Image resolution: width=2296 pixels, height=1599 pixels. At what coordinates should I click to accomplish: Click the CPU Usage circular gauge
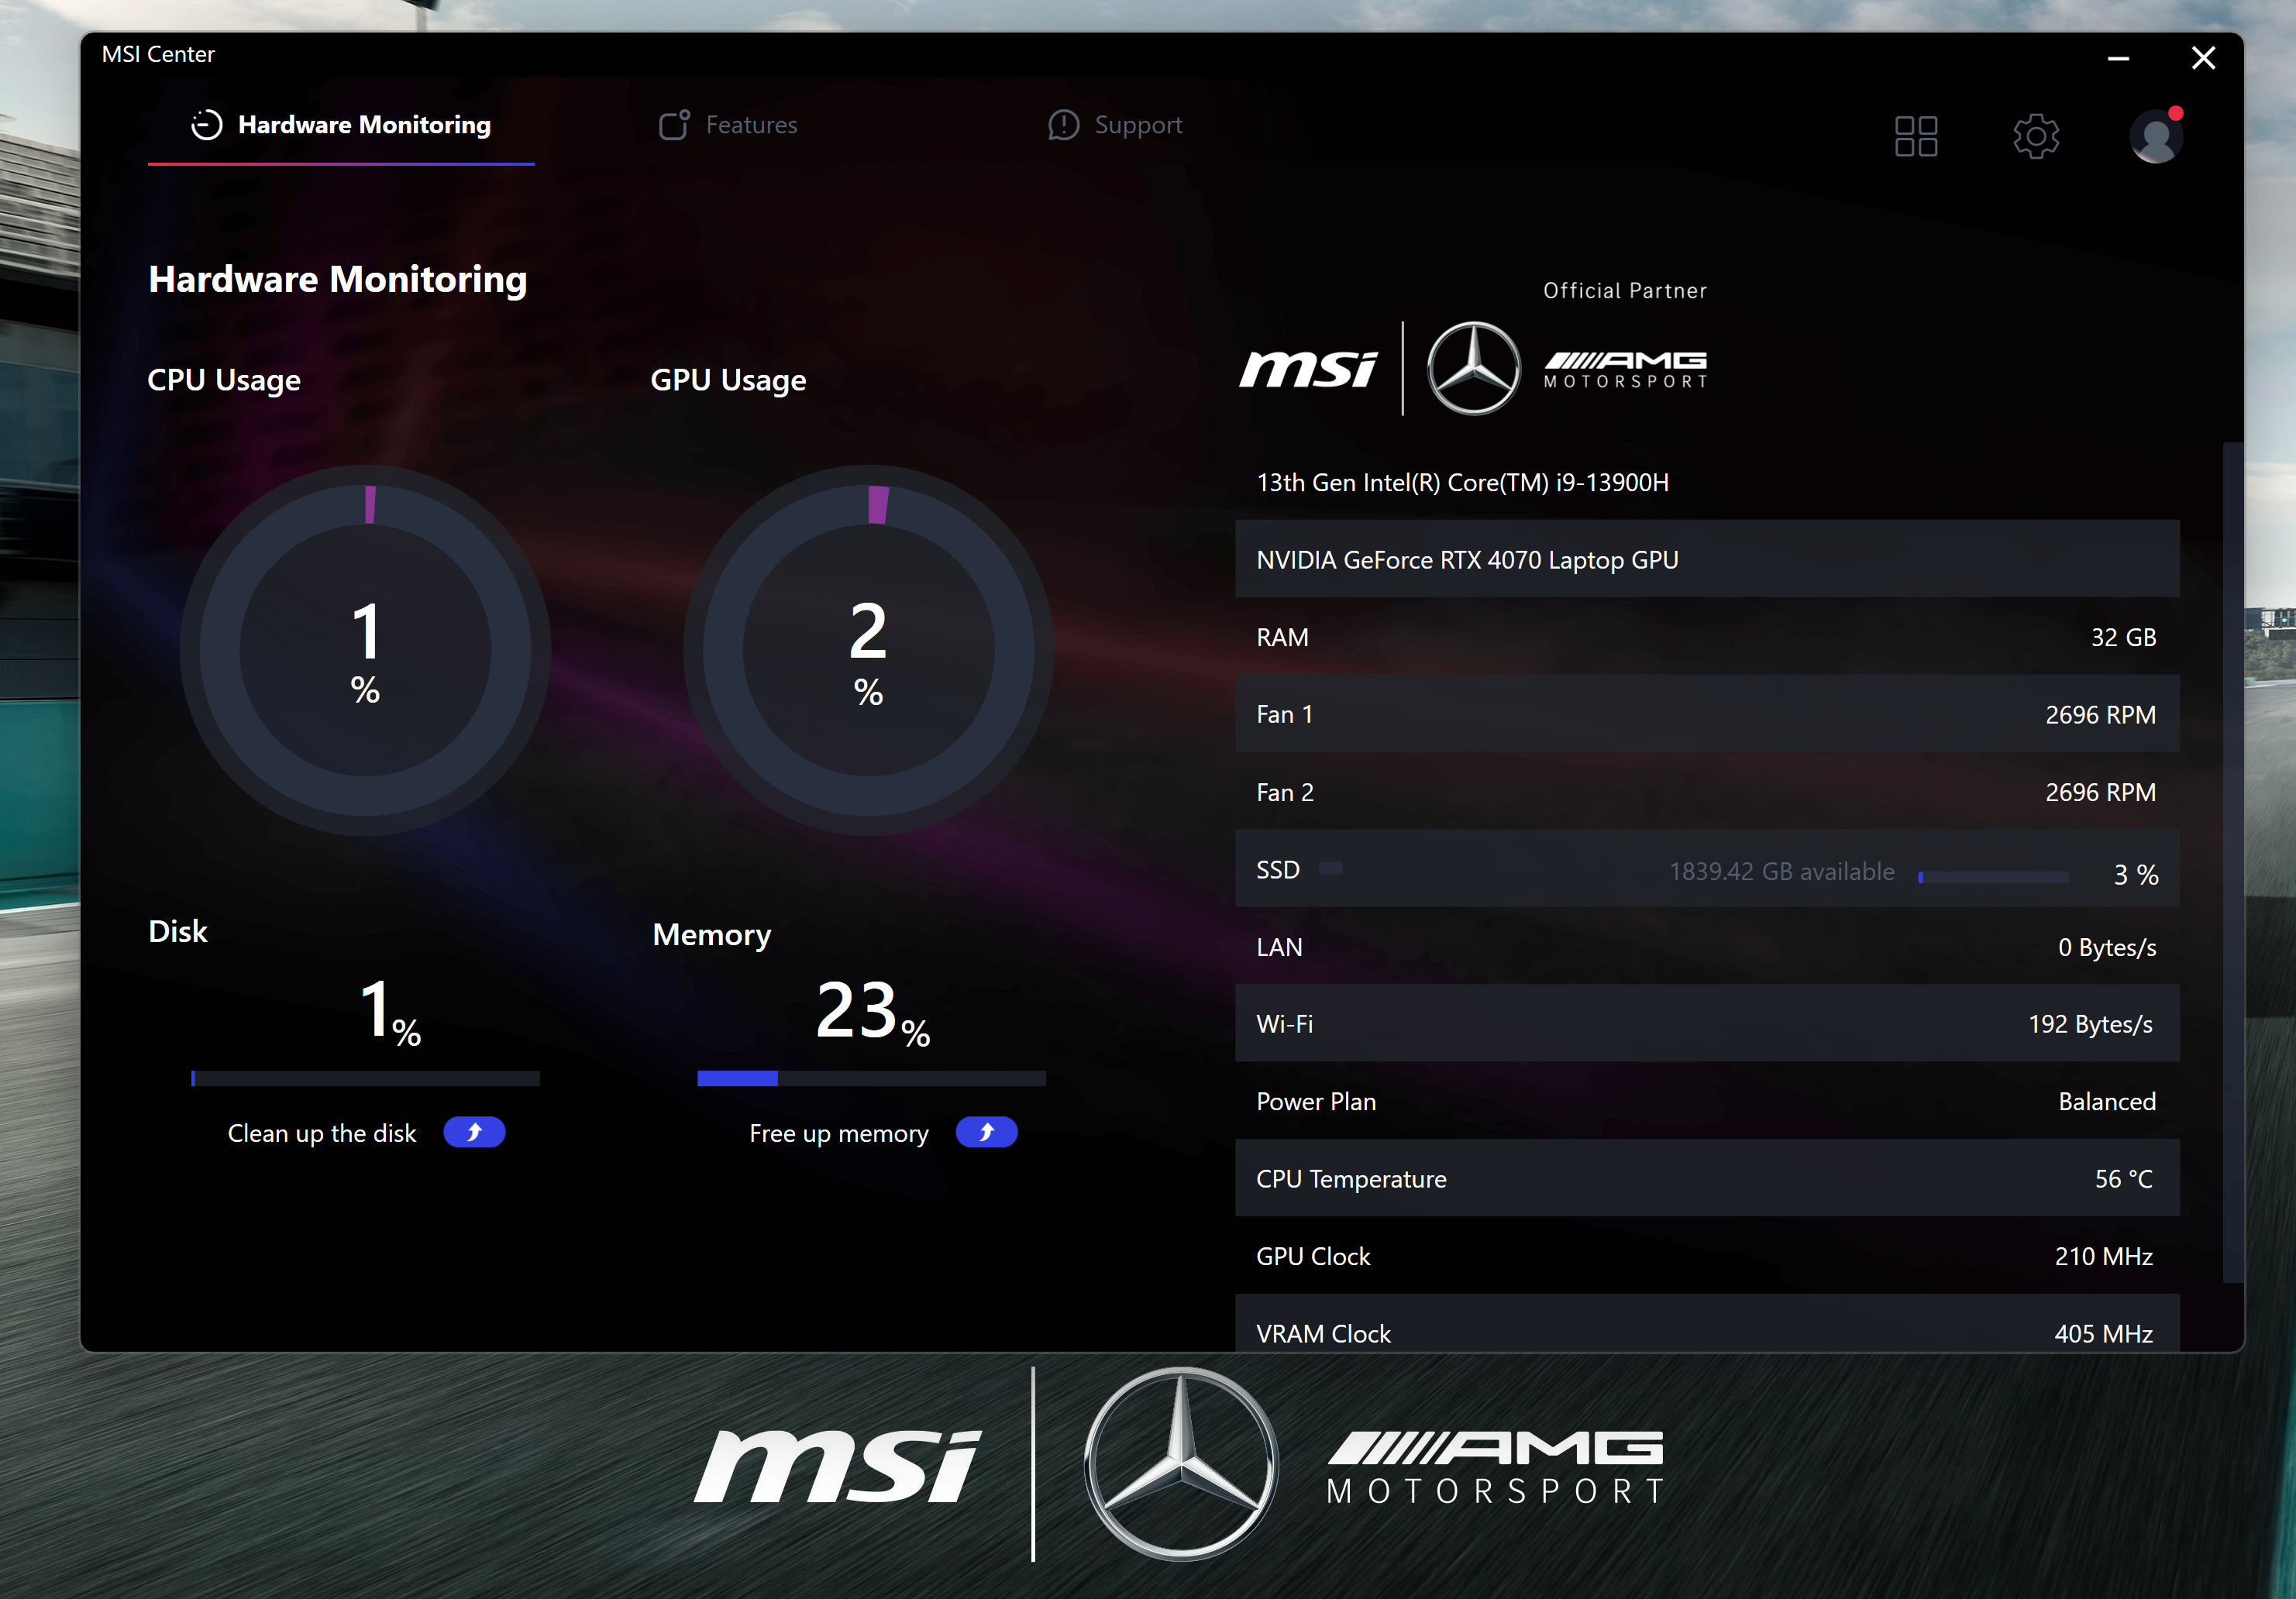pos(365,650)
